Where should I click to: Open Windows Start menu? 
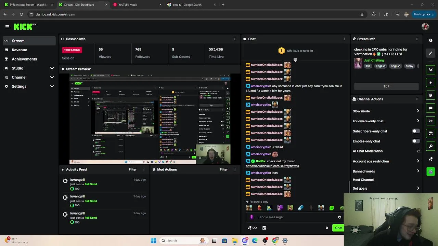(x=153, y=241)
